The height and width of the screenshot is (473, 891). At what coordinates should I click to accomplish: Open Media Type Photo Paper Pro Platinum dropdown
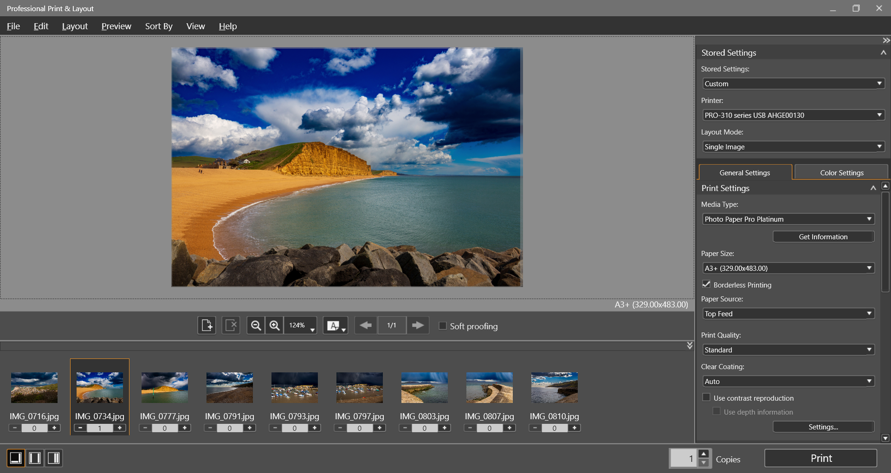click(x=788, y=219)
